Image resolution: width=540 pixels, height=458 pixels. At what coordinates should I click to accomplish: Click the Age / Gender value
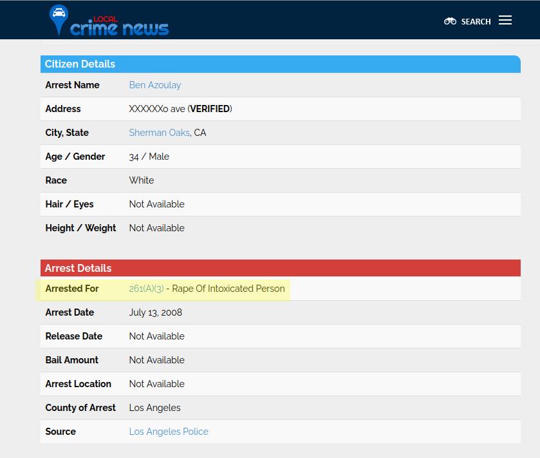149,157
